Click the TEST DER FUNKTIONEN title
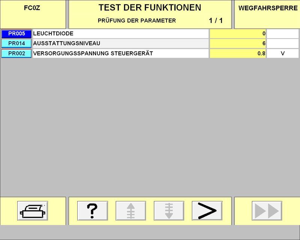Viewport: 300px width, 240px height. [150, 7]
